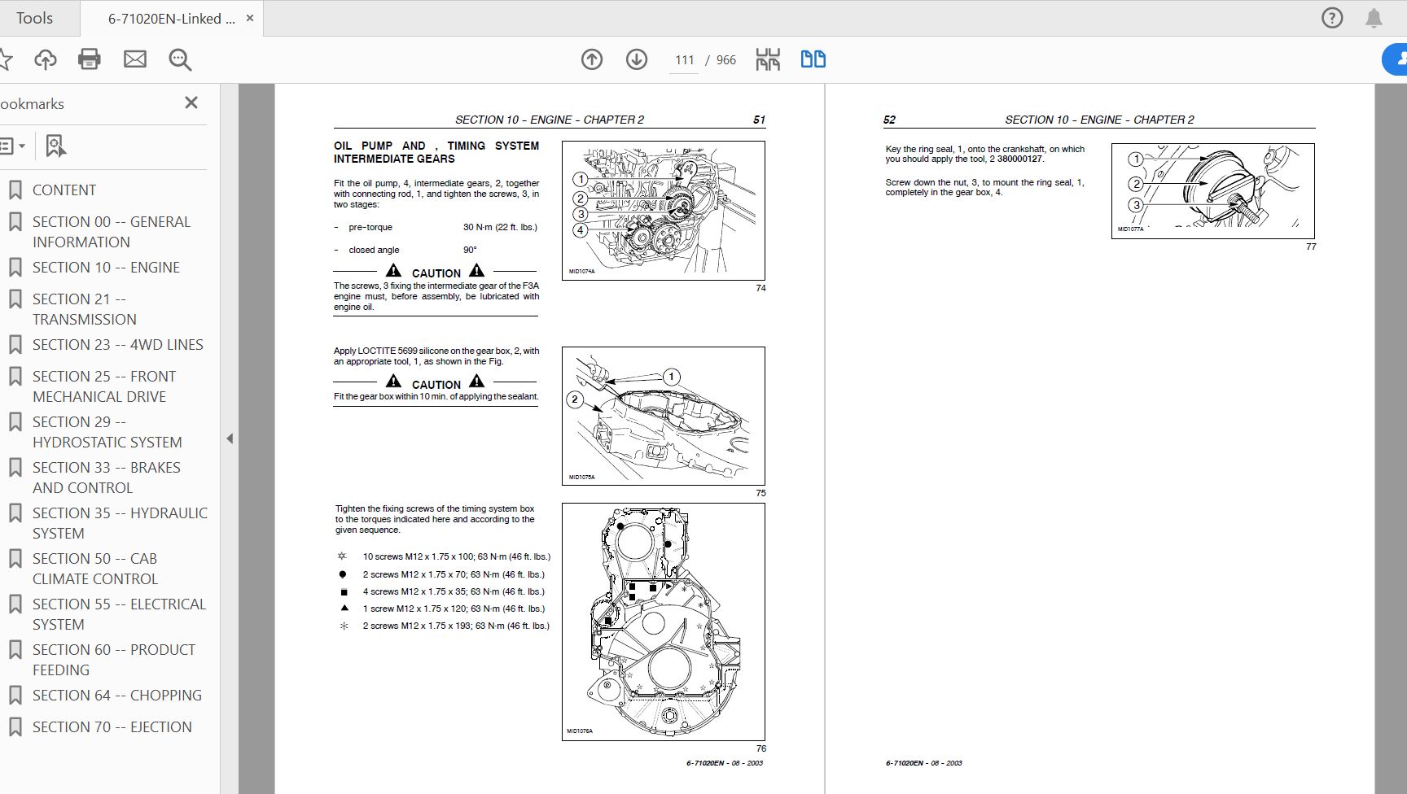Click the 'OIL PUMP AND, TIMING SYSTEM' heading
1407x794 pixels.
coord(436,152)
